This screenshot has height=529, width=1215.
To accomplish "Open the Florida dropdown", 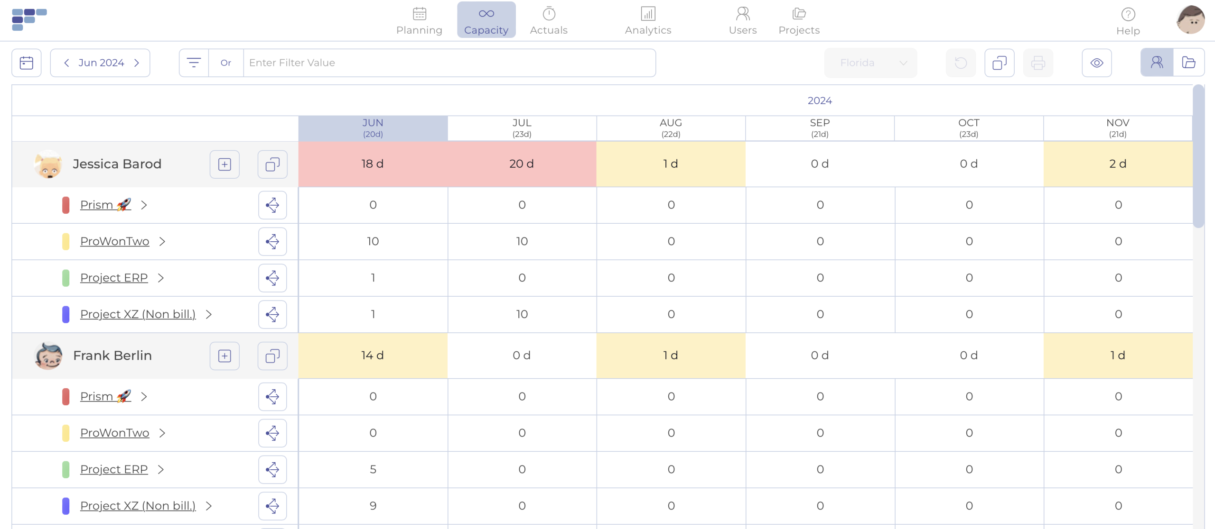I will pos(870,63).
